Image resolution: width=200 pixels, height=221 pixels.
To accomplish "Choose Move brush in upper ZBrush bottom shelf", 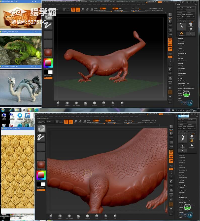I will 58,103.
